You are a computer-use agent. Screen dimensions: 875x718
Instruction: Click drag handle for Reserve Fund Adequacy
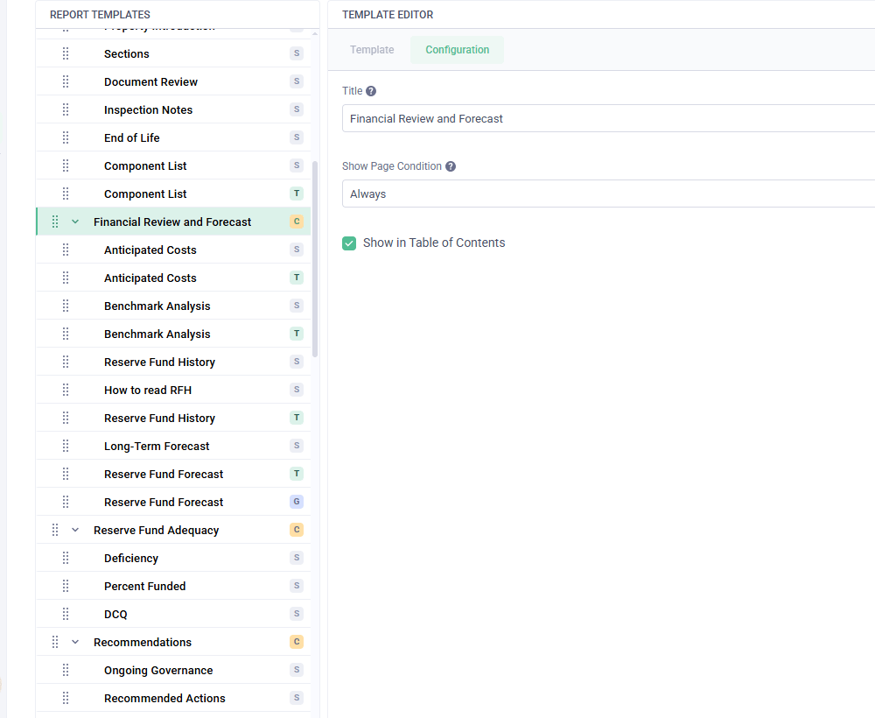[55, 530]
